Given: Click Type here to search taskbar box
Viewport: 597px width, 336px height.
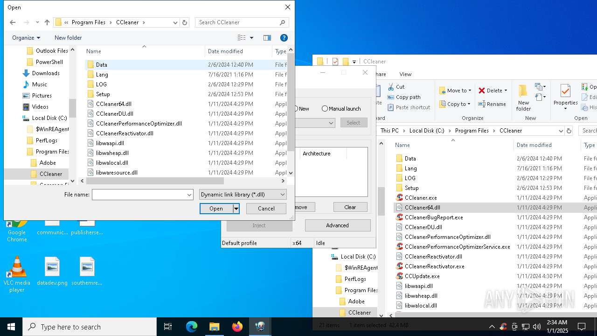Looking at the screenshot, I should pyautogui.click(x=90, y=327).
